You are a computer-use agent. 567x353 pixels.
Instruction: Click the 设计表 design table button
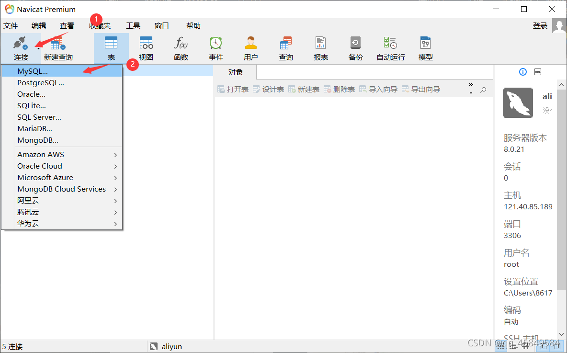tap(268, 90)
